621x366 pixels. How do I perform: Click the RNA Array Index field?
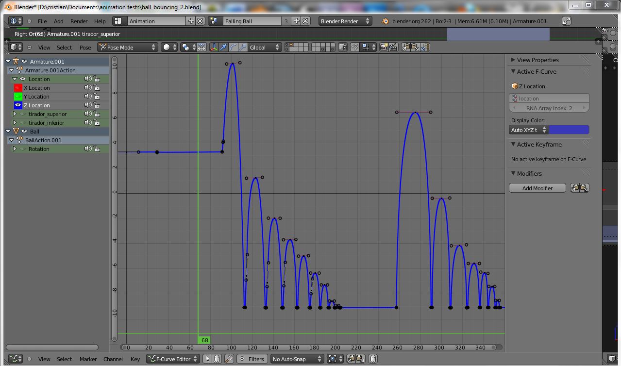(549, 108)
